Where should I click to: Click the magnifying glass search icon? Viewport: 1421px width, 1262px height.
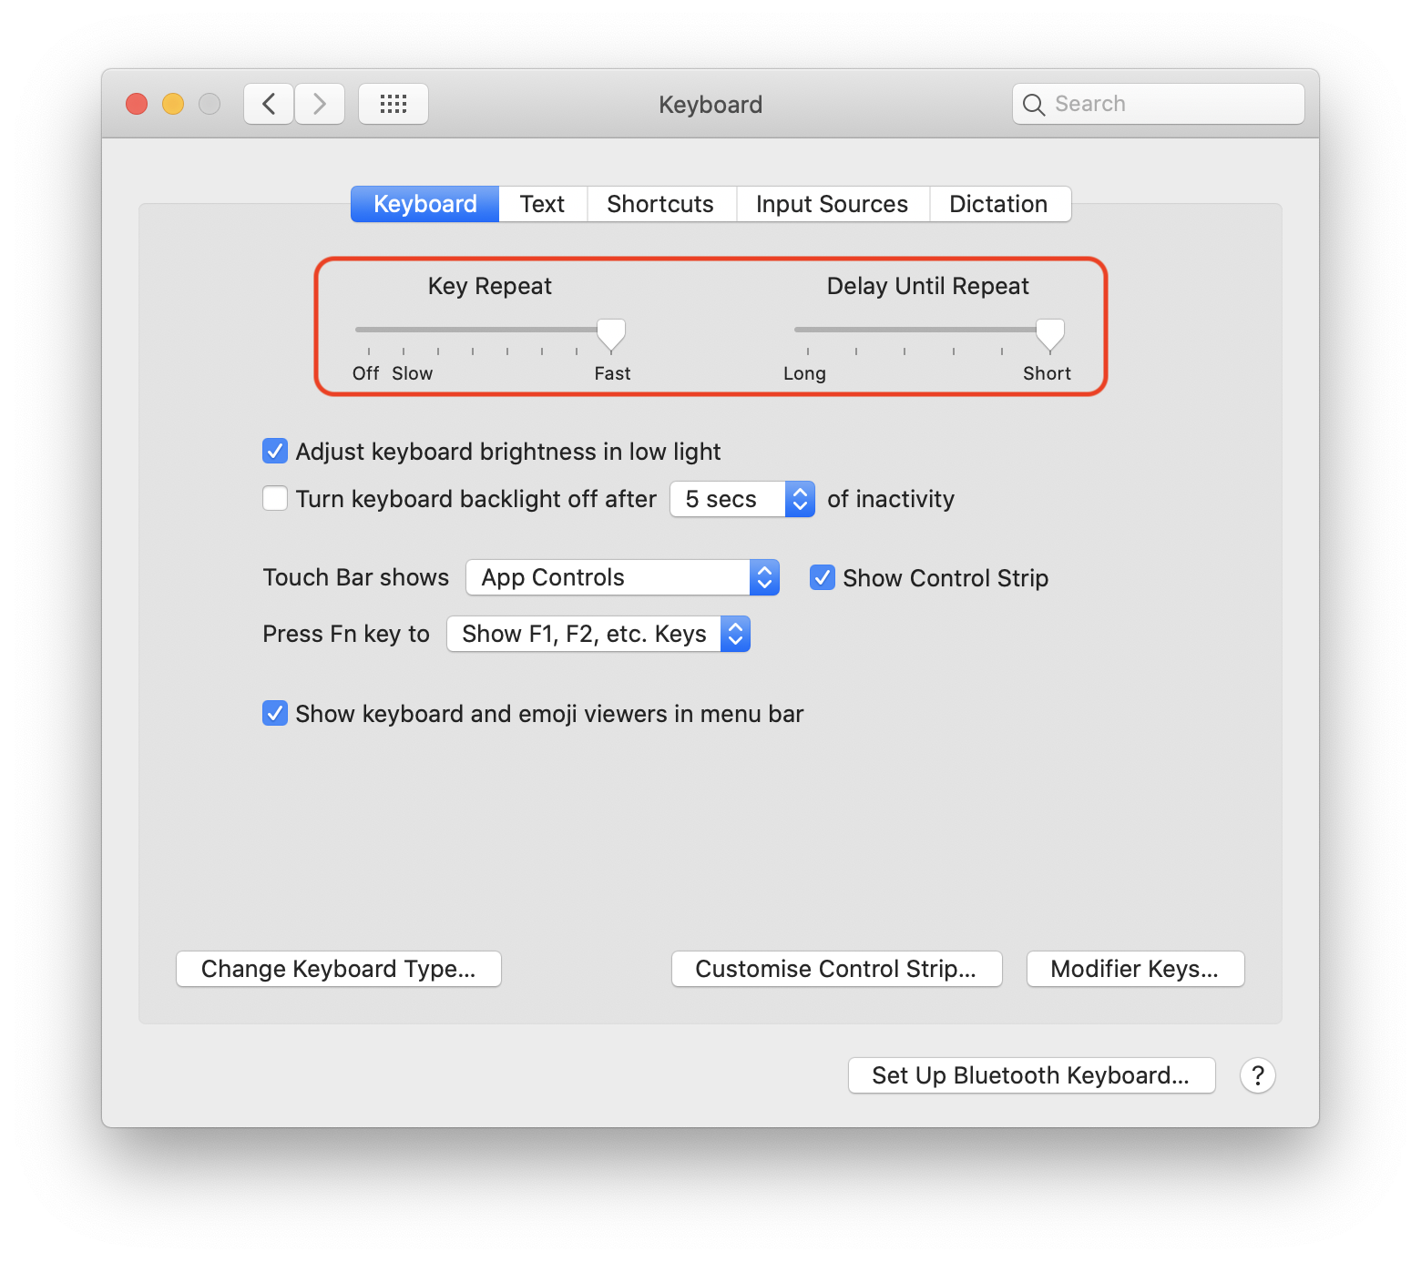point(1033,105)
